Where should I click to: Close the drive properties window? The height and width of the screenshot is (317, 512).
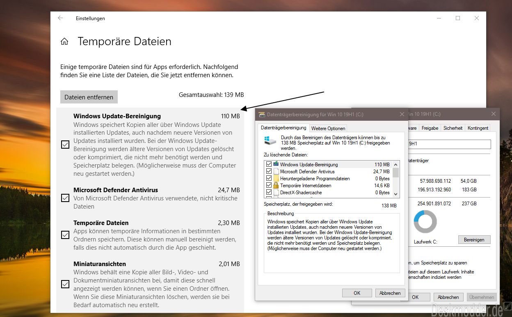click(x=494, y=114)
